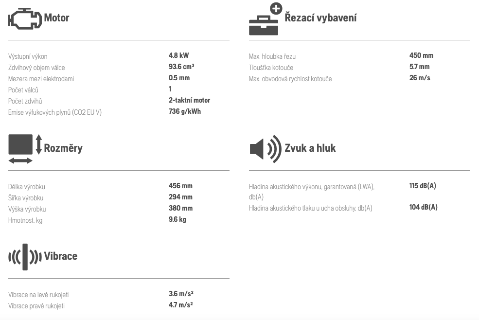Click the plus badge on the toolbox icon
479x320 pixels.
point(276,9)
